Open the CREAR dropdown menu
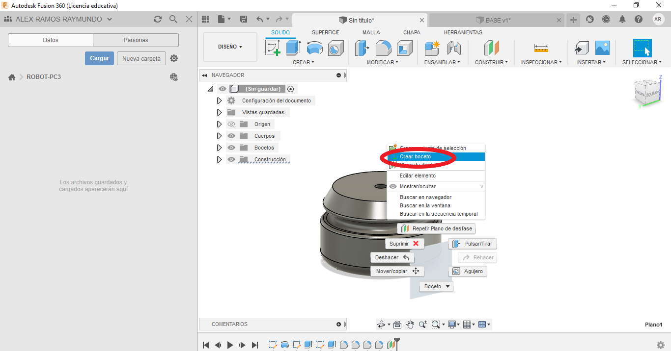671x351 pixels. point(304,62)
